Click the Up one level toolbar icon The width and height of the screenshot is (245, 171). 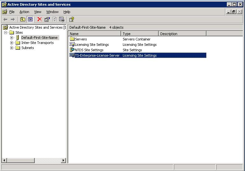pos(23,19)
